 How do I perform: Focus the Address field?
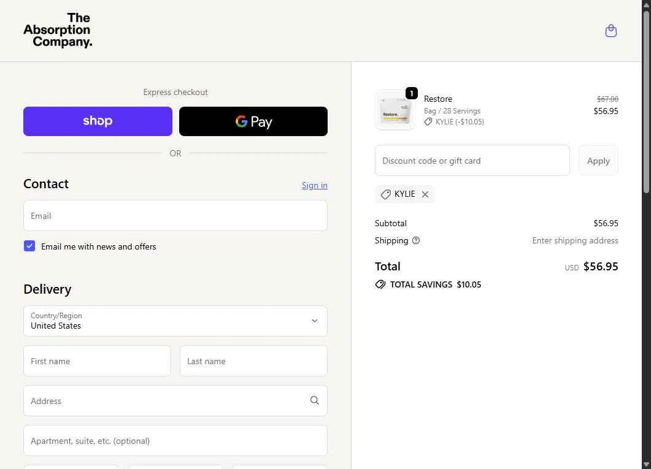(x=175, y=400)
